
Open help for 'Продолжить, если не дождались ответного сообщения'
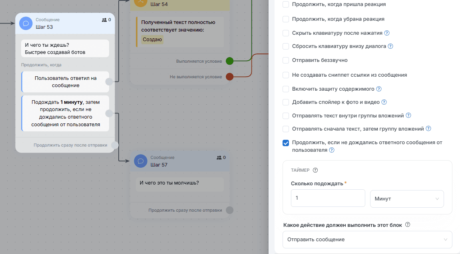click(331, 150)
